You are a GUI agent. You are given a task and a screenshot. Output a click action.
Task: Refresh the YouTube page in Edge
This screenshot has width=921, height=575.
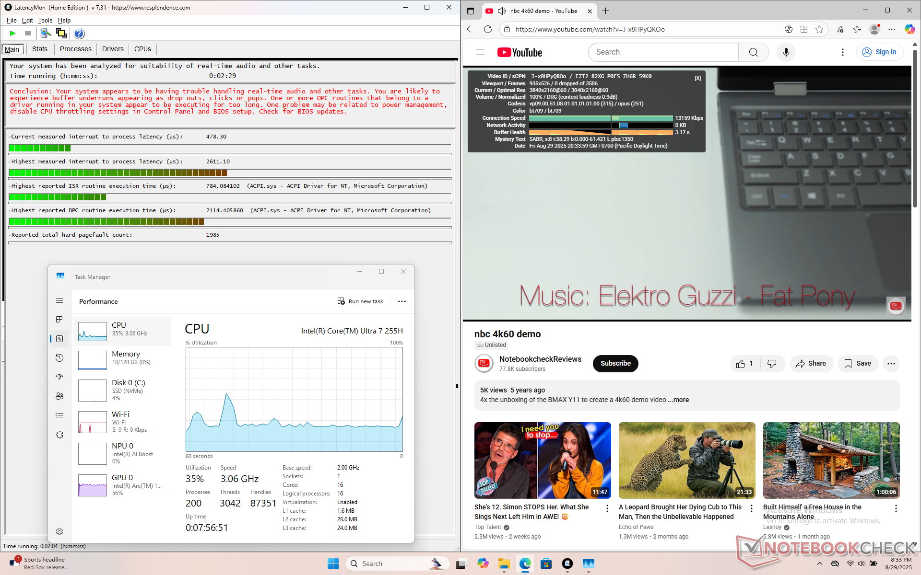(x=488, y=29)
